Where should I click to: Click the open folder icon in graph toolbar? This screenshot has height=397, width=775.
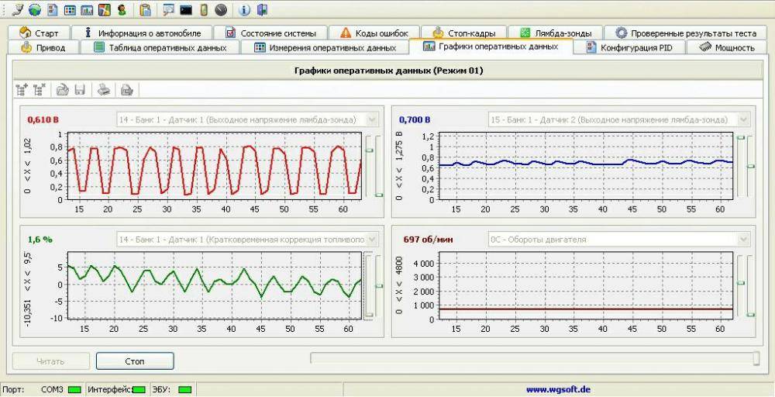[63, 90]
